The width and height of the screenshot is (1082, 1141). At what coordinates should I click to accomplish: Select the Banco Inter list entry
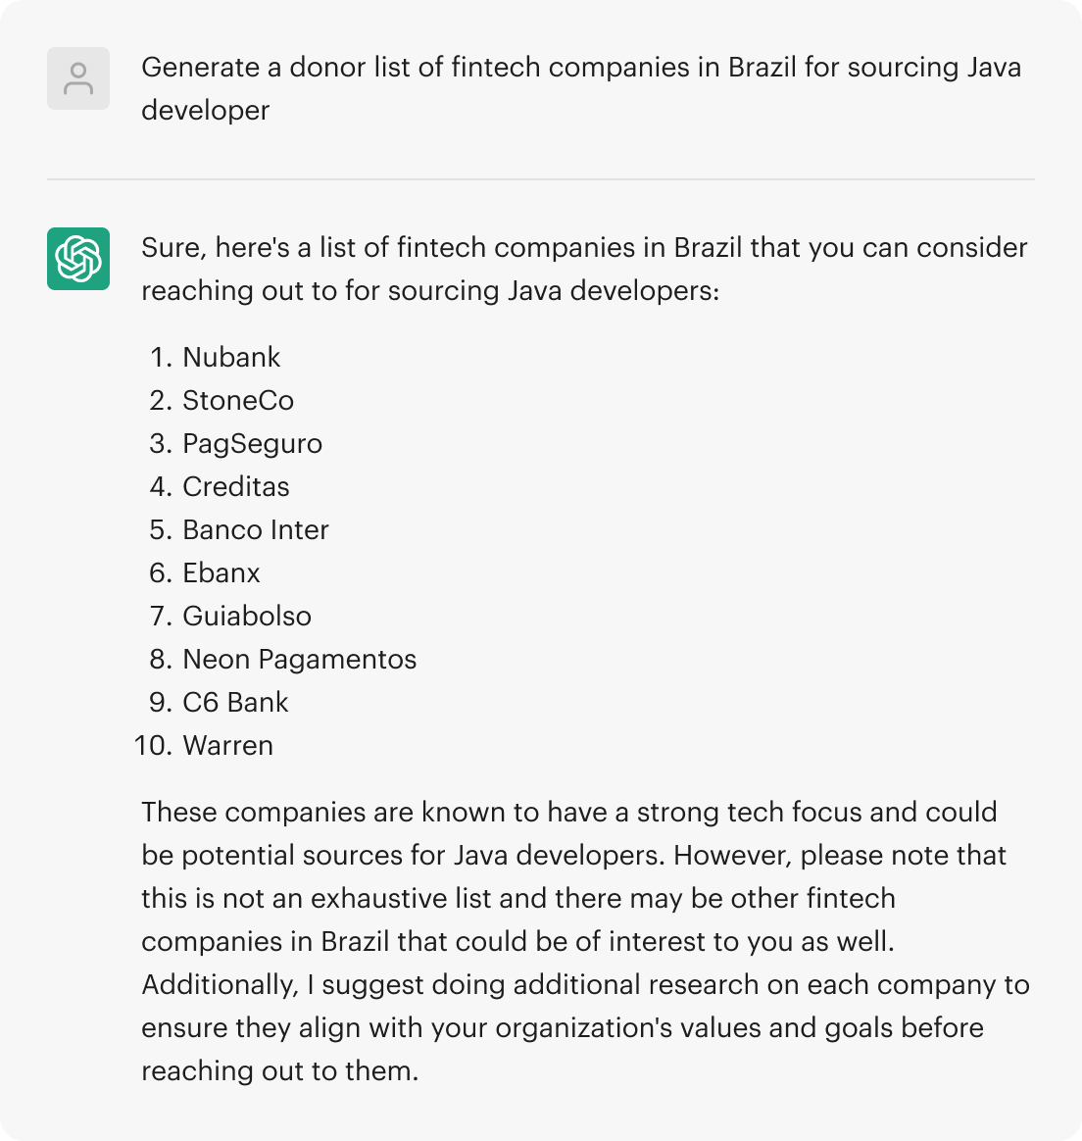[x=256, y=529]
